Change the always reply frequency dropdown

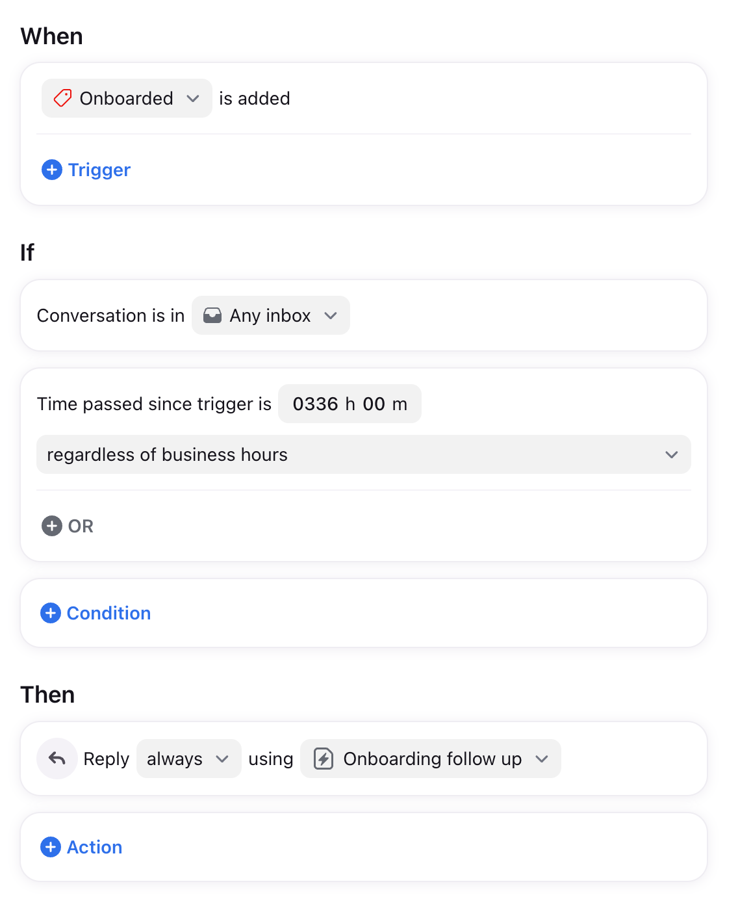pos(189,759)
